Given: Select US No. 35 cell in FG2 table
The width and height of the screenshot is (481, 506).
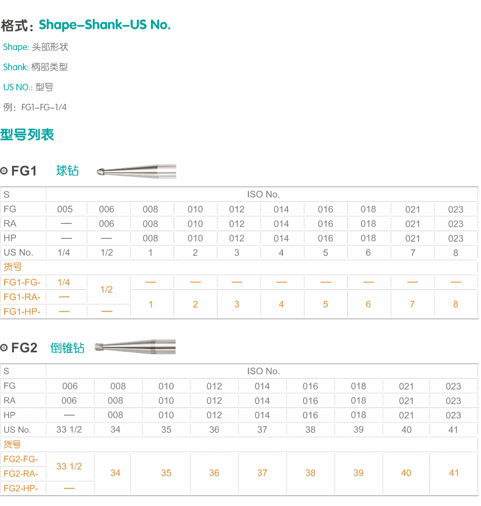Looking at the screenshot, I should pyautogui.click(x=166, y=430).
